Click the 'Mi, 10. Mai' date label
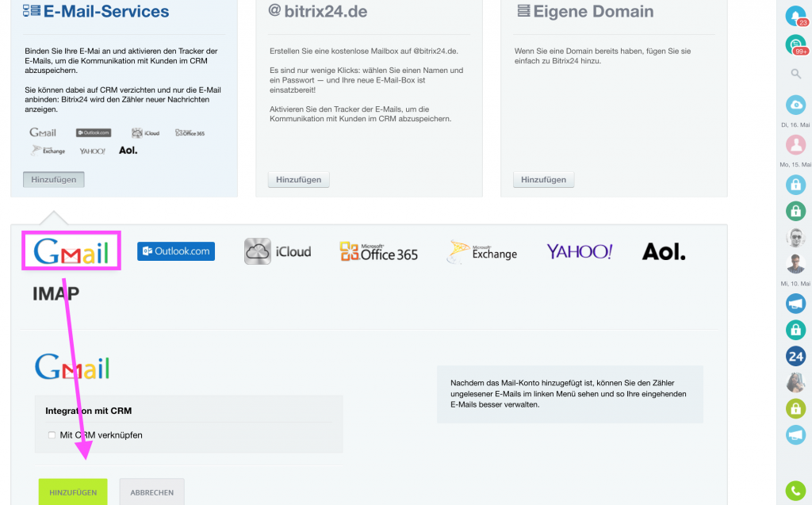The height and width of the screenshot is (505, 812). (x=795, y=284)
